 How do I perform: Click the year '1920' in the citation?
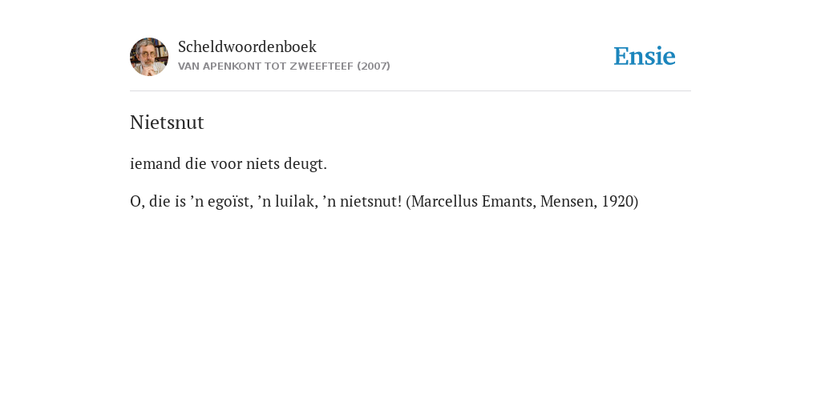(x=618, y=201)
